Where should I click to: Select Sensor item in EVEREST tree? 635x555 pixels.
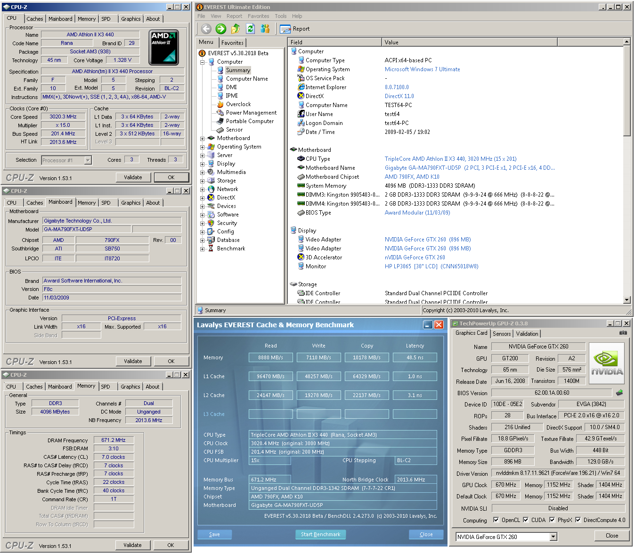point(234,130)
